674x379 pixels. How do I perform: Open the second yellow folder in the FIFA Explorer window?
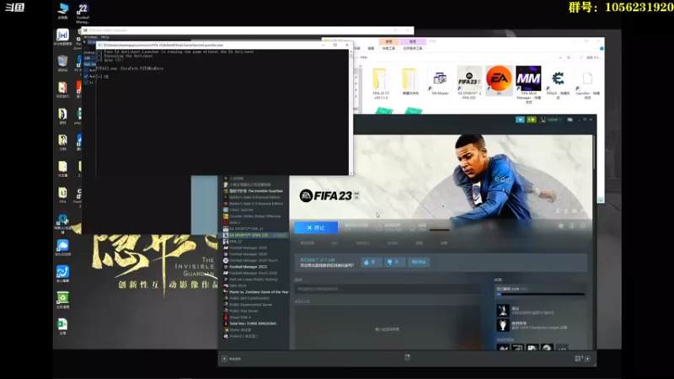pos(409,81)
